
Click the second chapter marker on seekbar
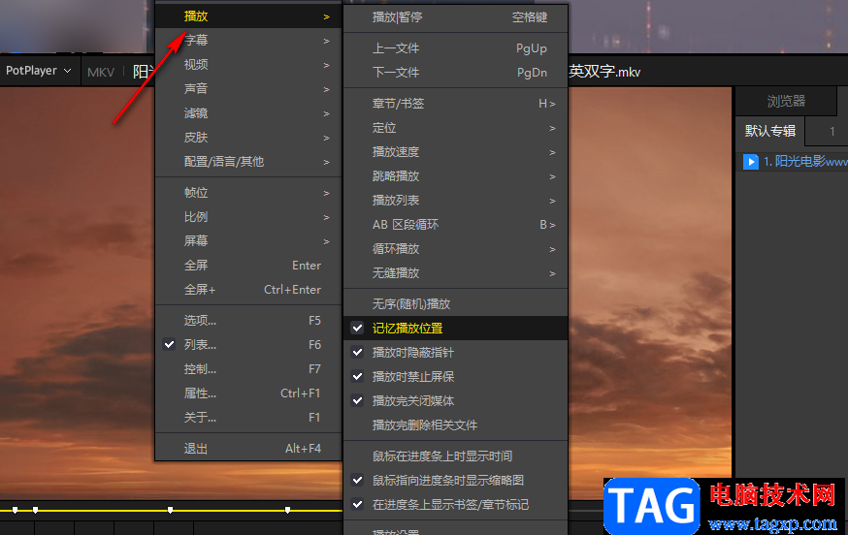pyautogui.click(x=35, y=510)
